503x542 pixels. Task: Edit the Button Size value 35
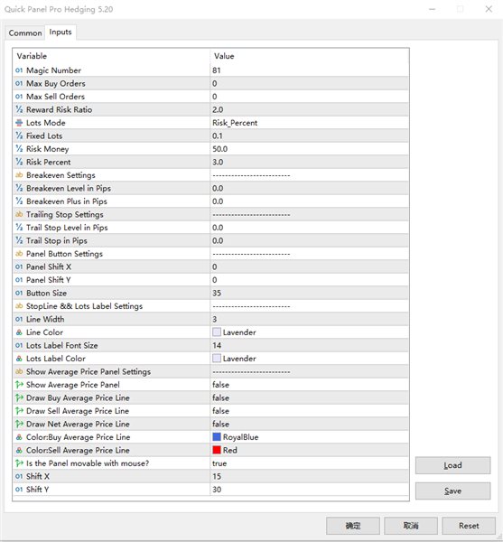click(309, 293)
